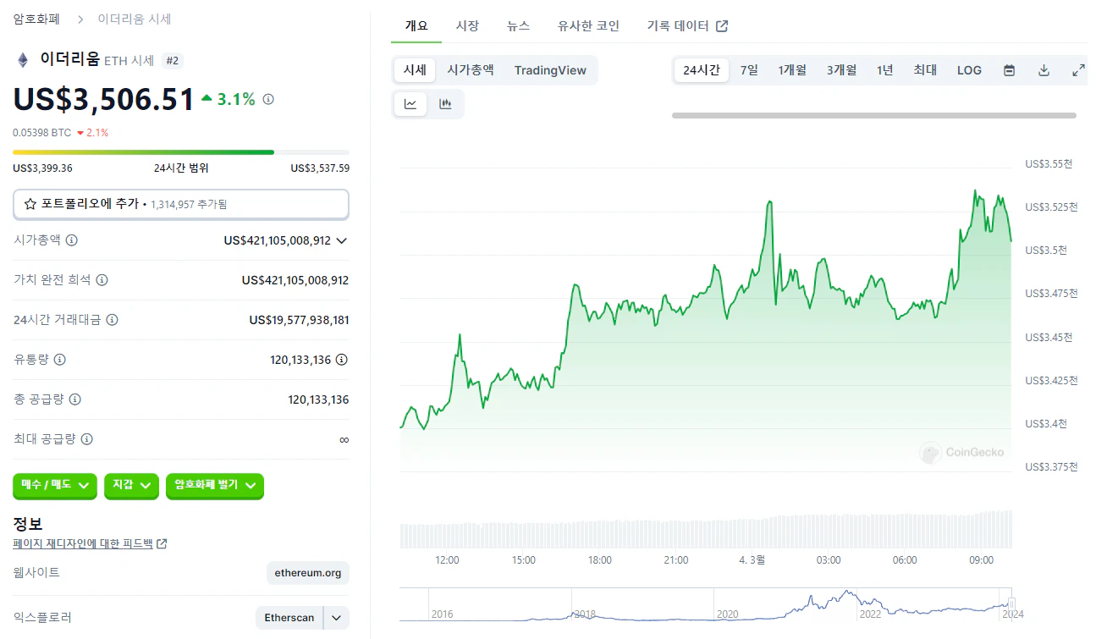The image size is (1096, 639).
Task: Expand the 시가총액 value chevron
Action: tap(342, 240)
